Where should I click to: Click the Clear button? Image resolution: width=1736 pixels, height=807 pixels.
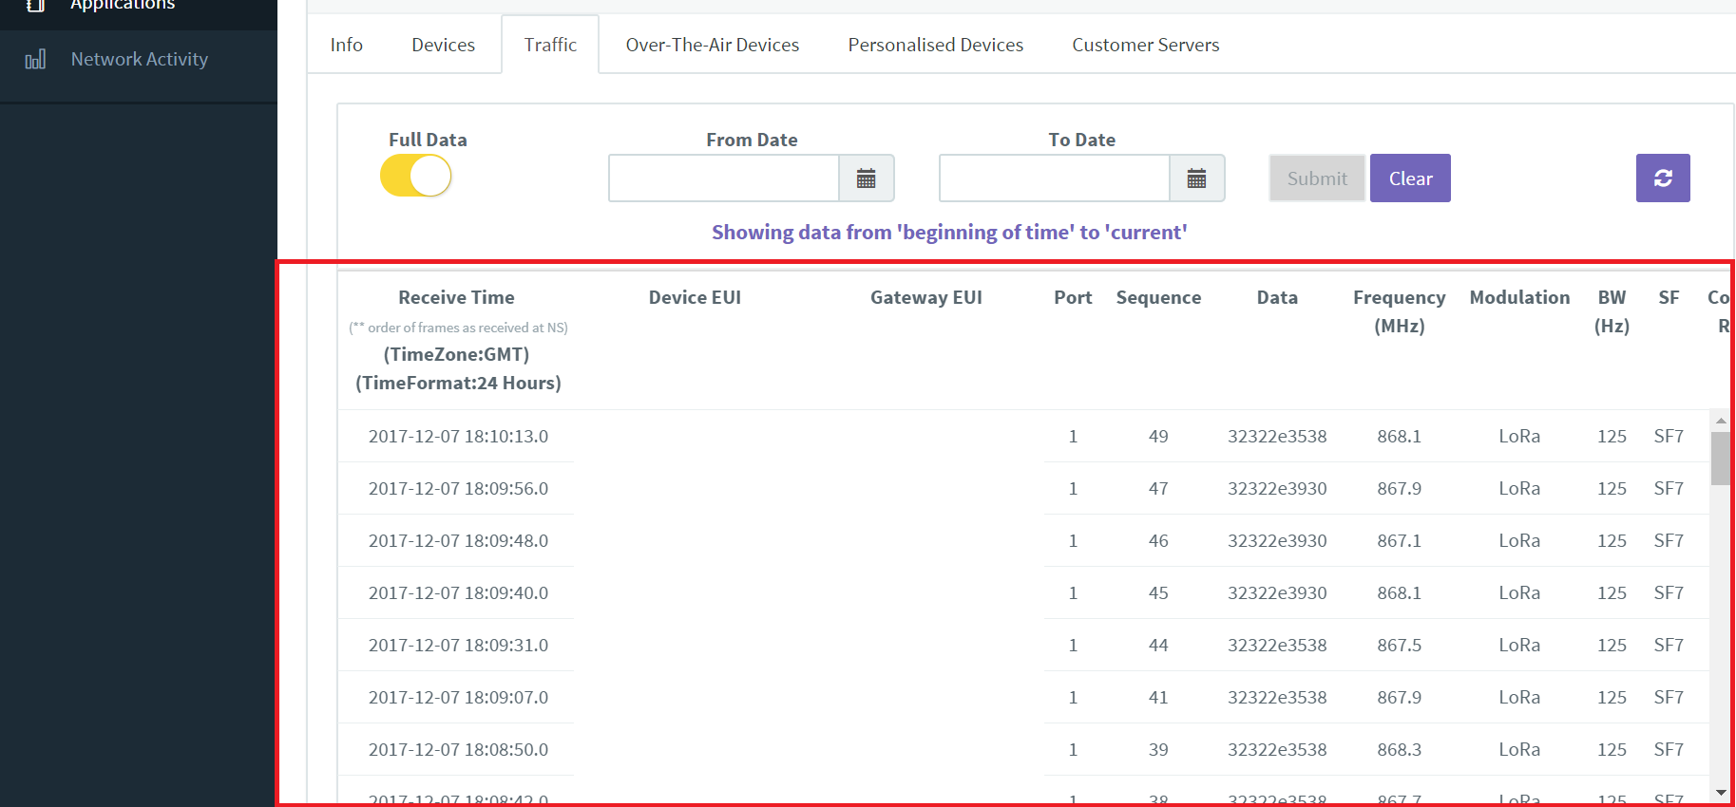[1410, 178]
